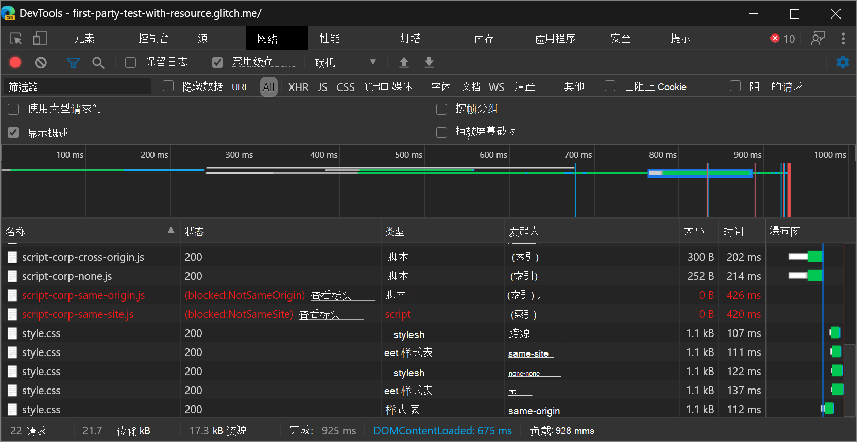Open the Lighthouse tab
Screen dimensions: 857x442
coord(410,39)
